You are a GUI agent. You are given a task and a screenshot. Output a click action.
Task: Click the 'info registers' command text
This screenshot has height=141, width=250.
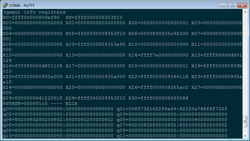(44, 12)
